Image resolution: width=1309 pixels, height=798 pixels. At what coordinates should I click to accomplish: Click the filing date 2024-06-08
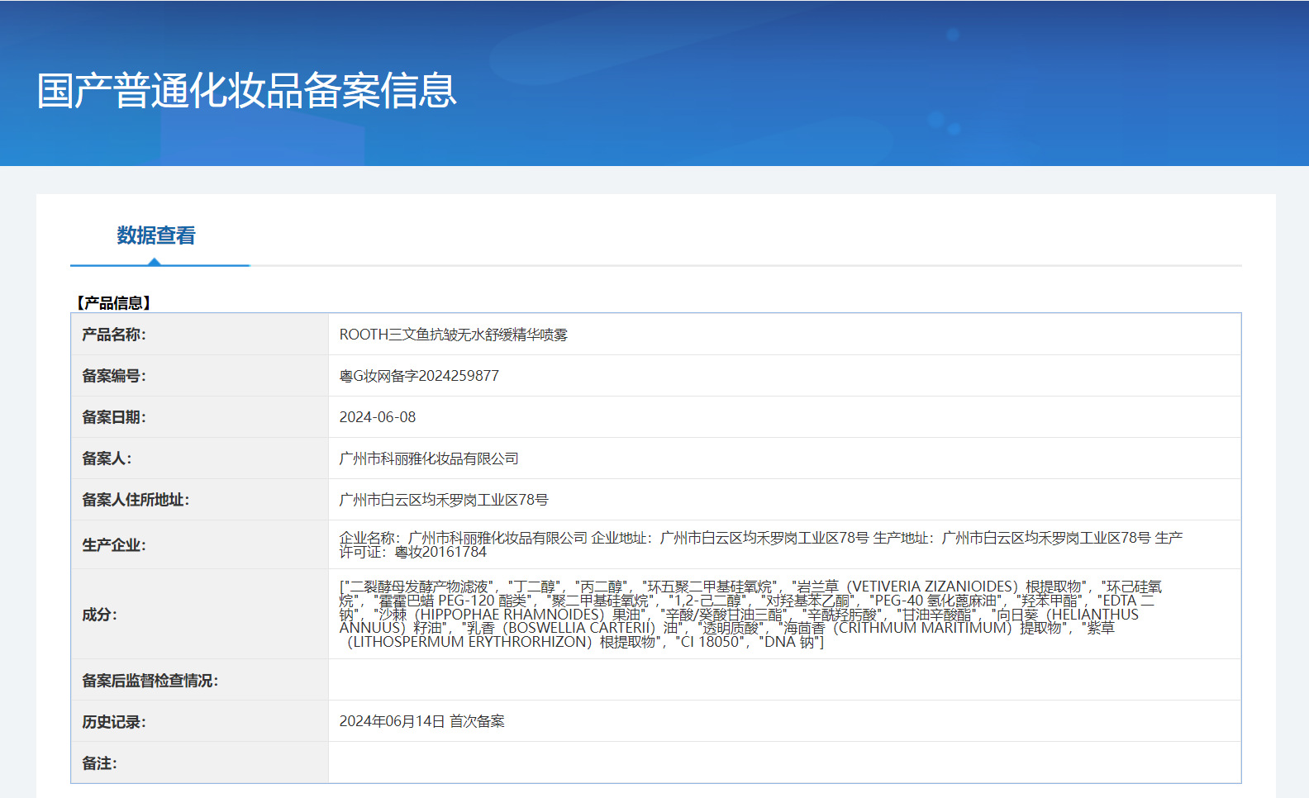click(x=377, y=417)
